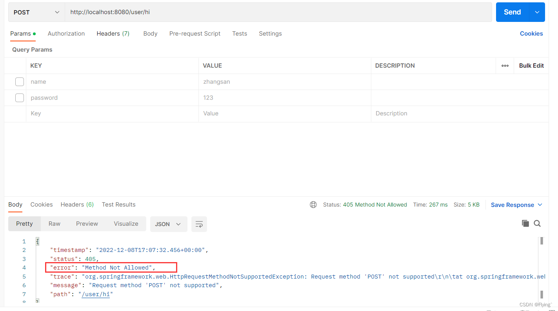This screenshot has height=311, width=558.
Task: Open the POST method dropdown
Action: [x=37, y=12]
